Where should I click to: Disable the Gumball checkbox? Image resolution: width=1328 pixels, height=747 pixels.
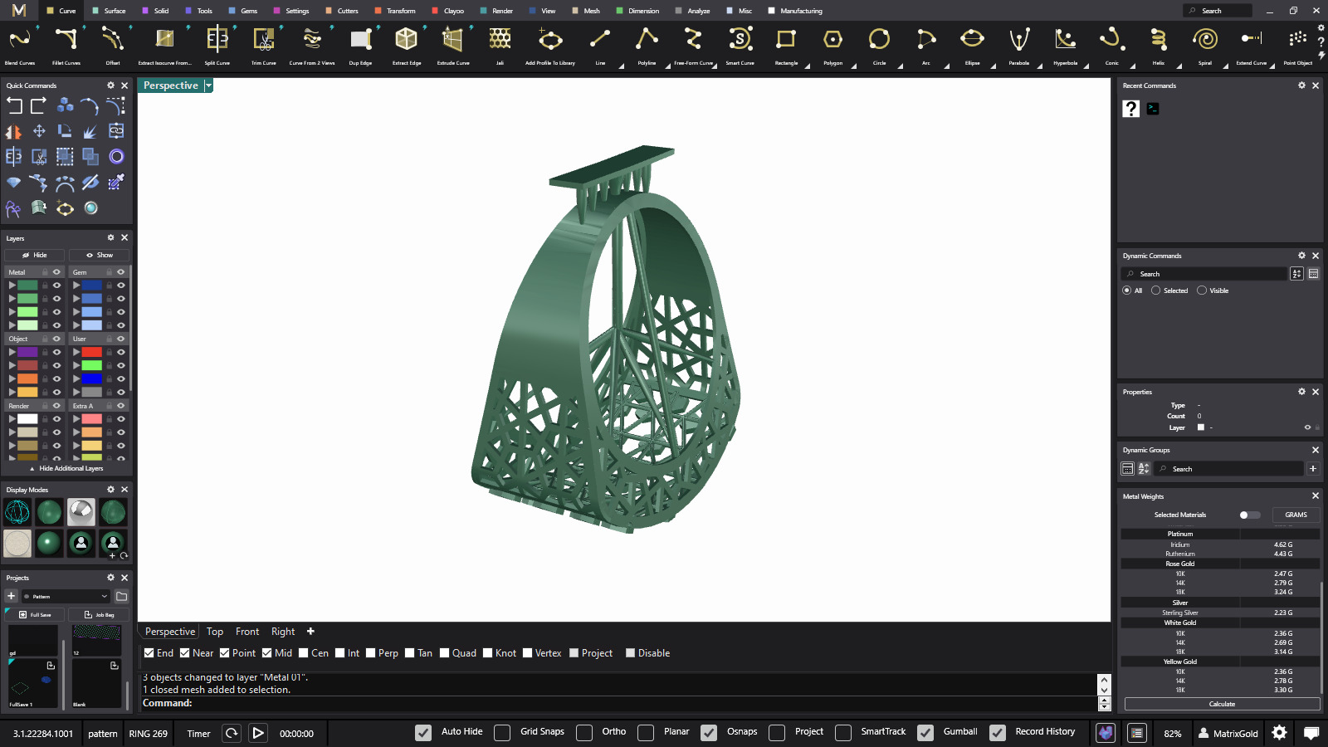point(925,733)
